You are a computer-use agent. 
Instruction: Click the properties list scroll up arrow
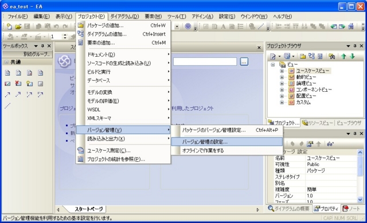[360, 152]
